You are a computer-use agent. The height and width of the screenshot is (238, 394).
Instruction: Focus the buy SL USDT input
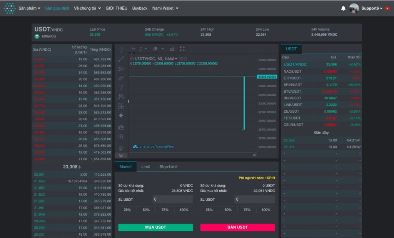pyautogui.click(x=173, y=199)
